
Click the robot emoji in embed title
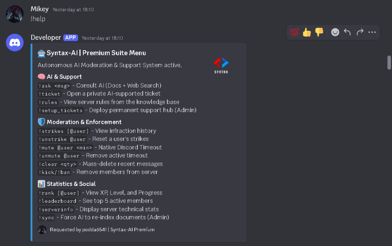pyautogui.click(x=41, y=53)
